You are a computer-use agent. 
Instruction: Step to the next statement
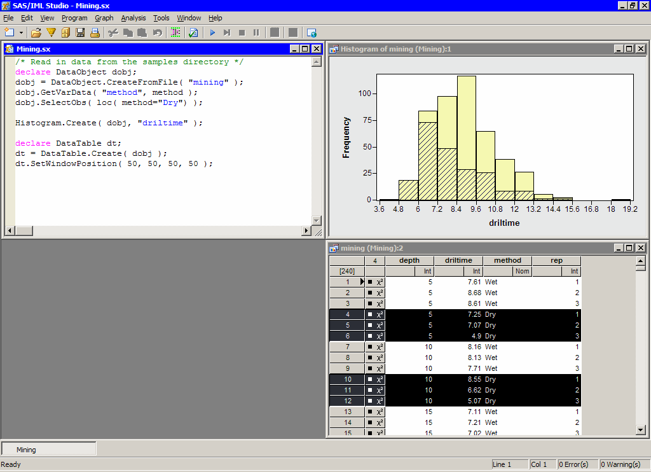coord(227,32)
